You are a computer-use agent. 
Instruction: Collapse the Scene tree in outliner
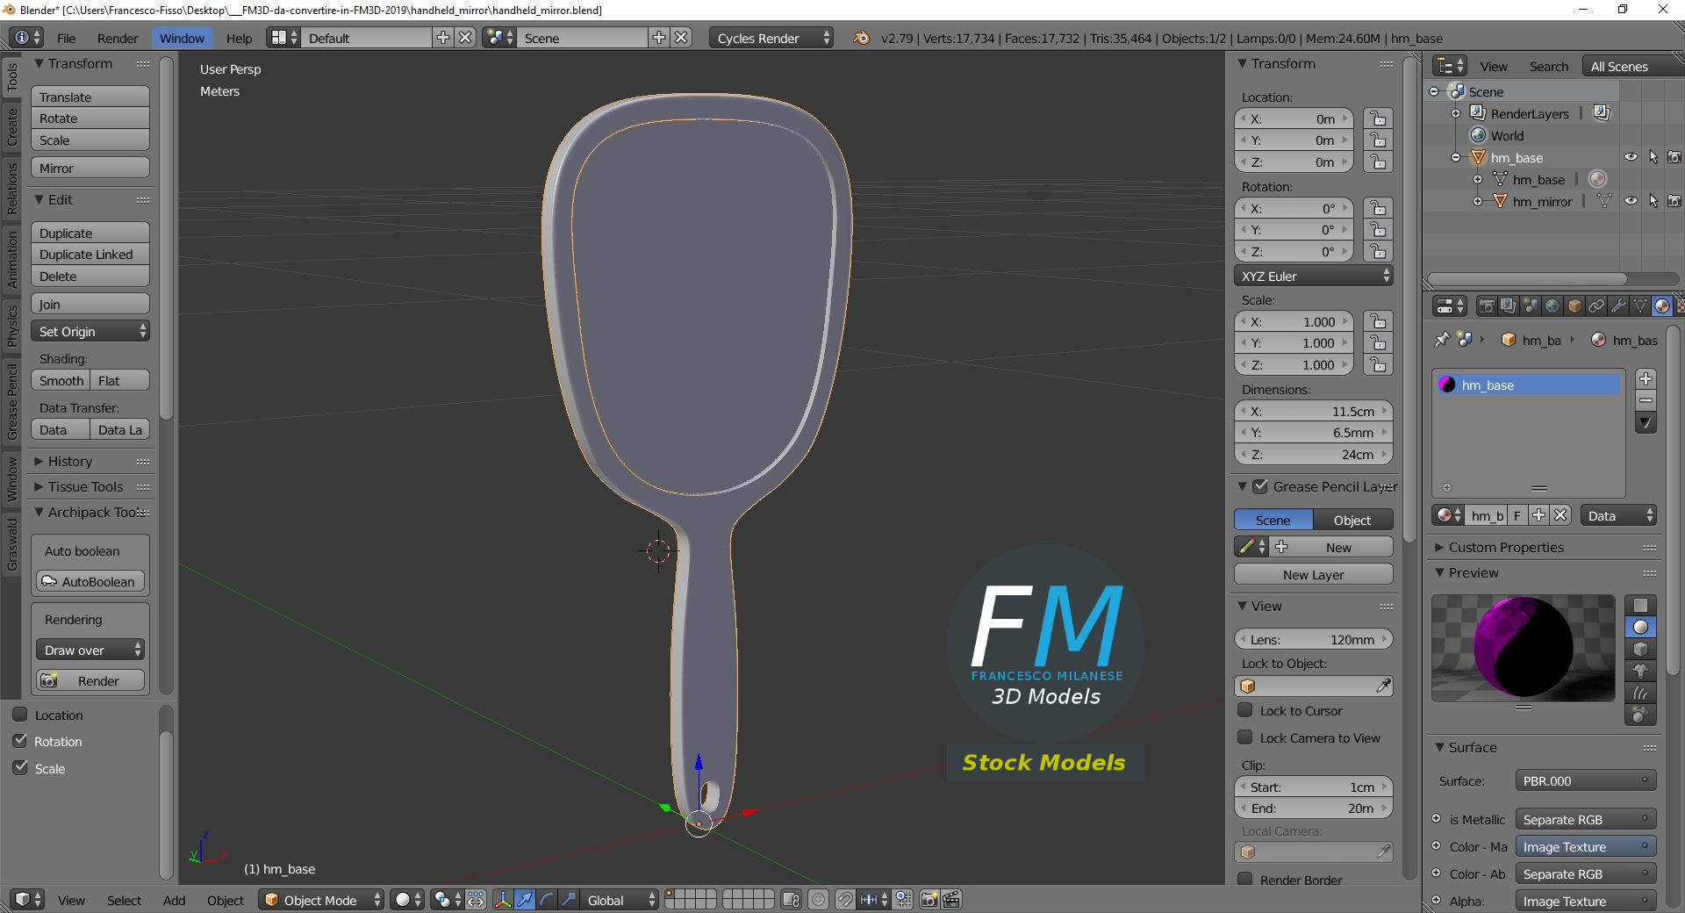point(1434,91)
